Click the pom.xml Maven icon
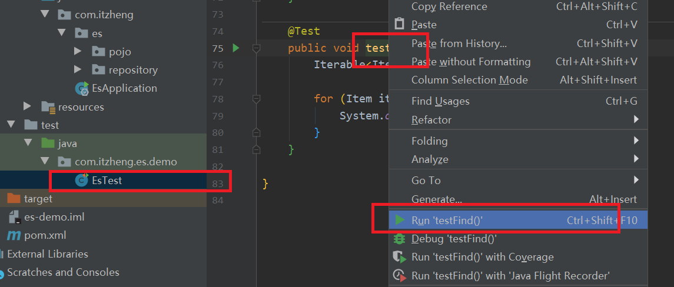674x287 pixels. 14,235
